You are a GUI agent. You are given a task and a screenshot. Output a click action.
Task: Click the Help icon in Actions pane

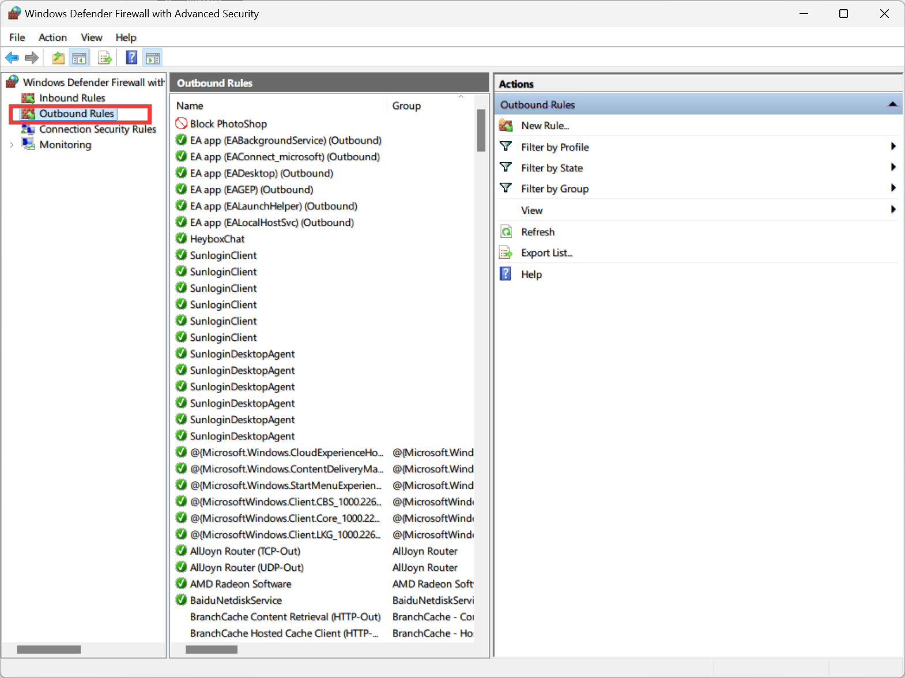click(x=506, y=274)
